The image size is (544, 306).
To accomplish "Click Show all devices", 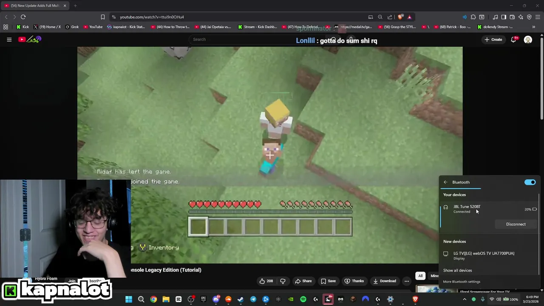I will tap(457, 270).
